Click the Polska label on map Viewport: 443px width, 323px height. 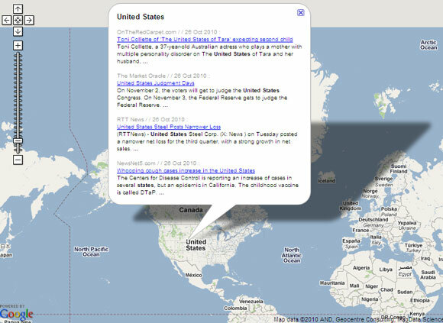(x=389, y=212)
